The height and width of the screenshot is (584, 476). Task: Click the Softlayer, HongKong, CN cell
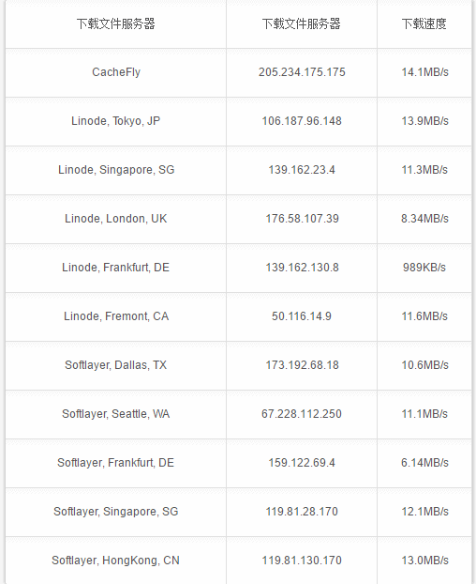pyautogui.click(x=116, y=561)
